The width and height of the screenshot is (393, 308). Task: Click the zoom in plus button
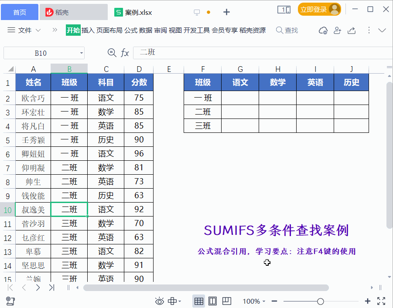[367, 301]
